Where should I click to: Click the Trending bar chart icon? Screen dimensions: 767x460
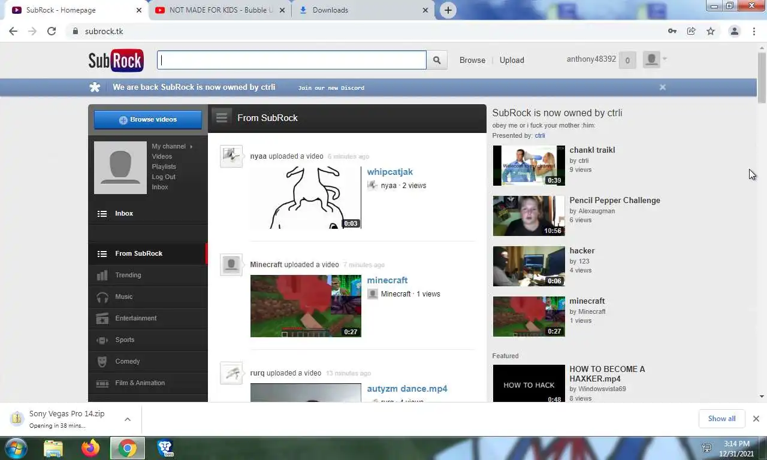(x=102, y=275)
